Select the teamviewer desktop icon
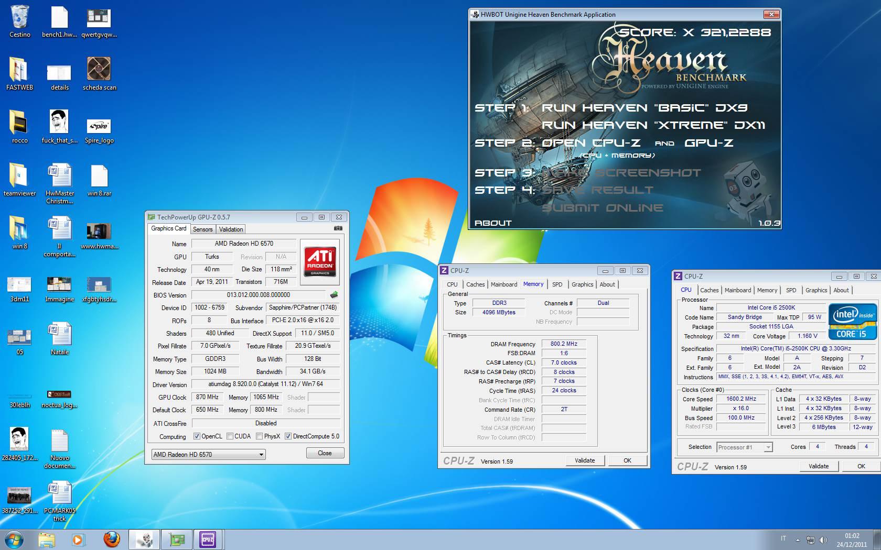This screenshot has height=550, width=881. click(19, 180)
